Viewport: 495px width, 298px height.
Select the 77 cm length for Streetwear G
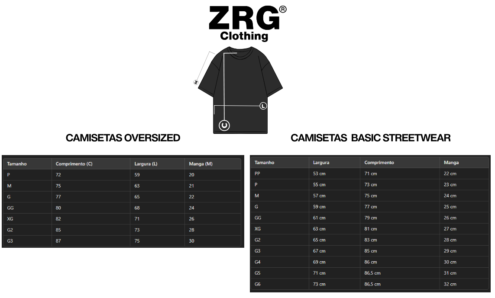point(371,207)
